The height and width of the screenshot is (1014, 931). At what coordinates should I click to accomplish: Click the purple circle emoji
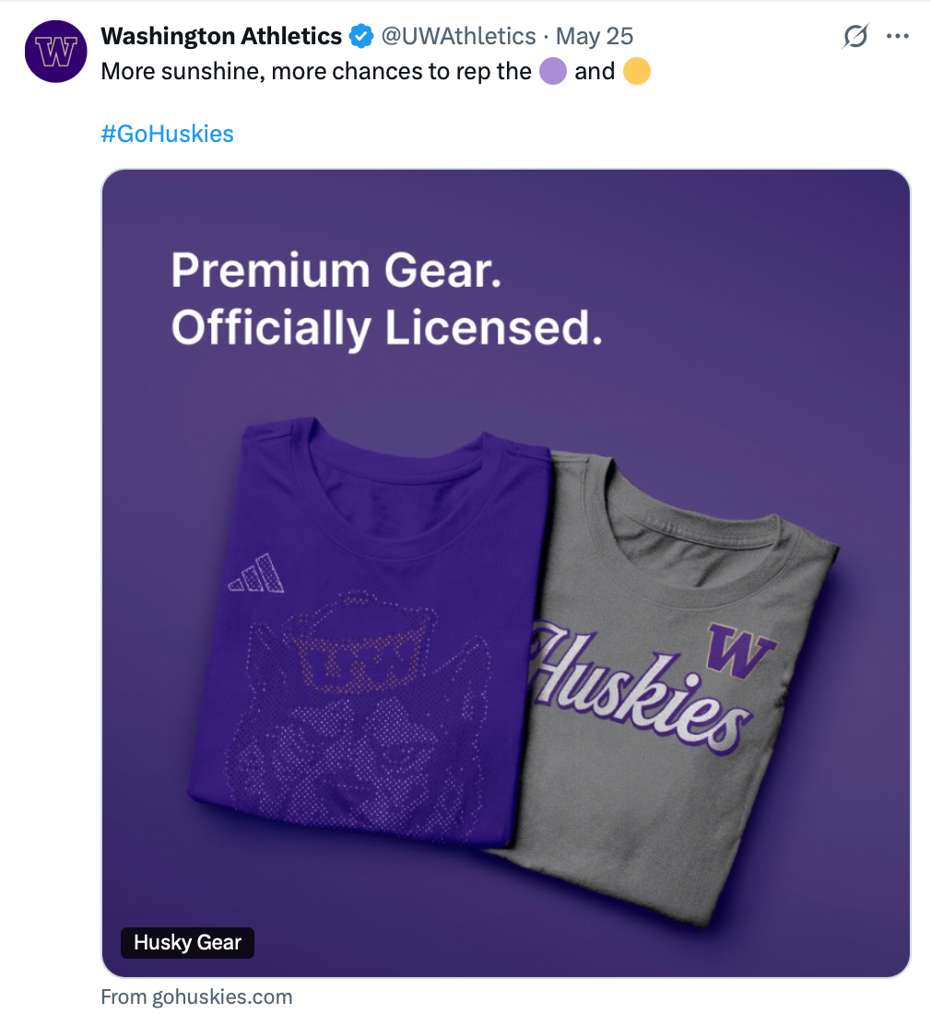point(553,71)
